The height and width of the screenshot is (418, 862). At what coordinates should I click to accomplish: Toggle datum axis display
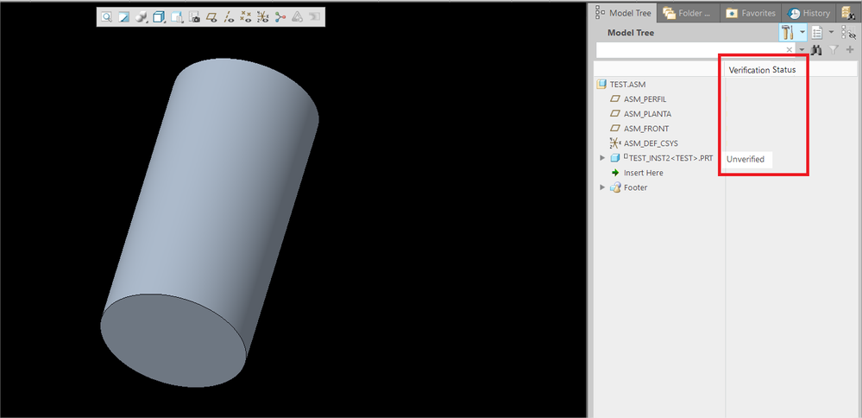tap(229, 16)
